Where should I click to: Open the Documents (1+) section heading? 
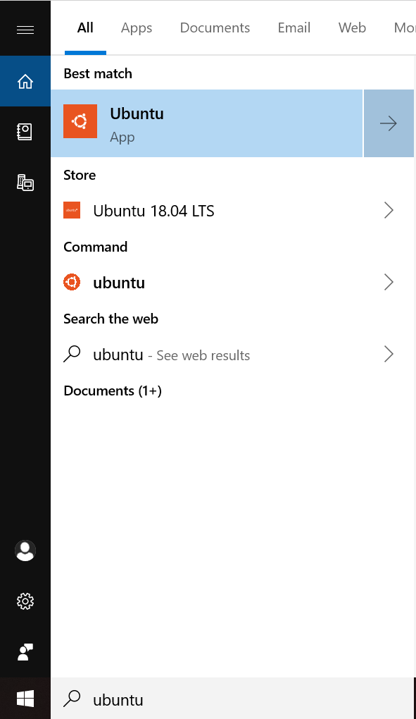point(113,391)
